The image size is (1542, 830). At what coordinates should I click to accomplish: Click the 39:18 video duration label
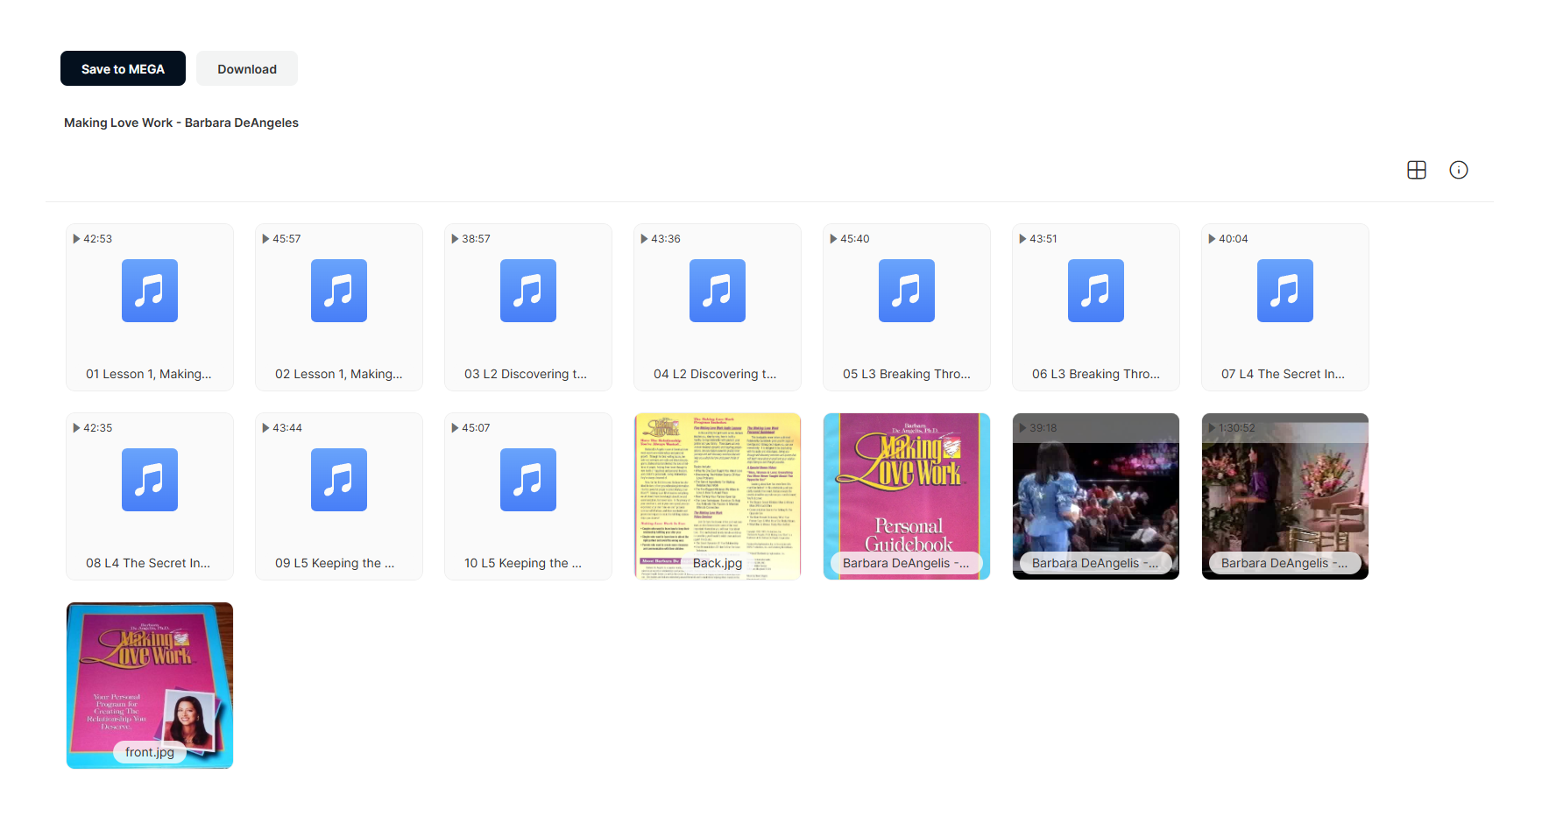pos(1043,428)
